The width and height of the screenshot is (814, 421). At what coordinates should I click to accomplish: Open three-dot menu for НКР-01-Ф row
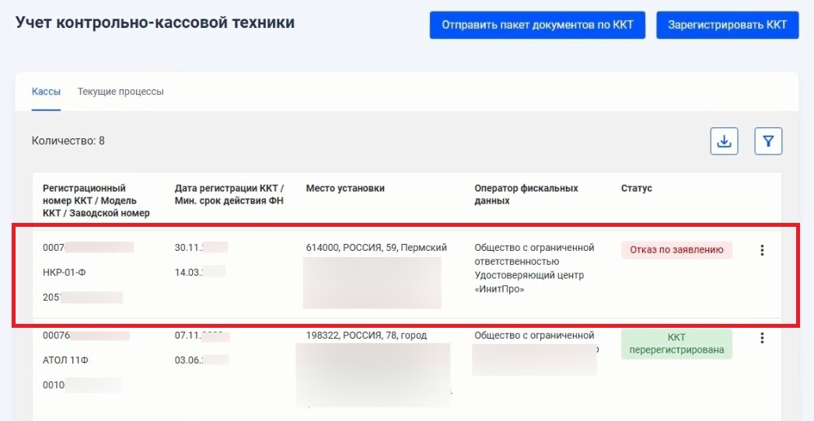[762, 250]
